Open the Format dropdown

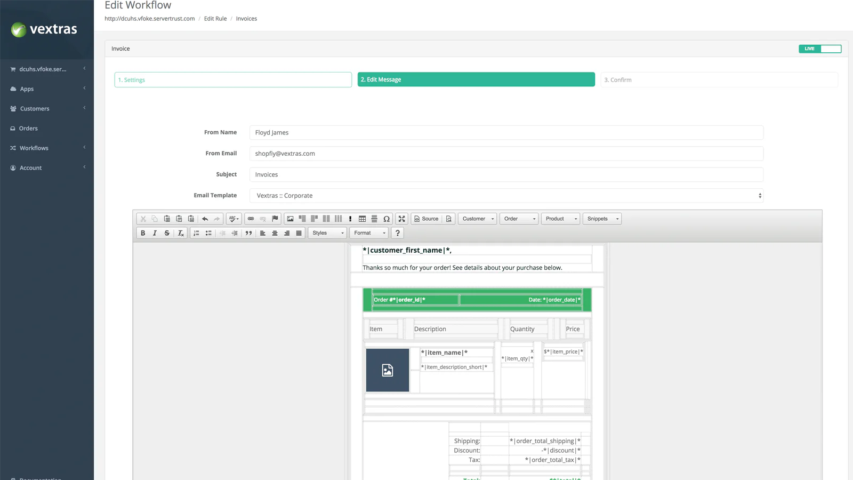(369, 233)
